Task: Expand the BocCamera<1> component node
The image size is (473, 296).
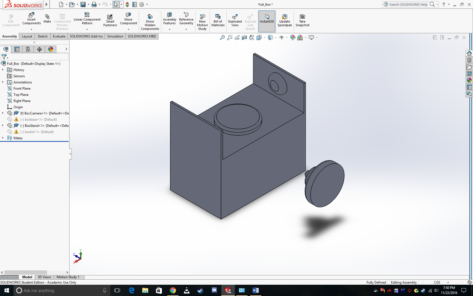Action: click(x=3, y=113)
